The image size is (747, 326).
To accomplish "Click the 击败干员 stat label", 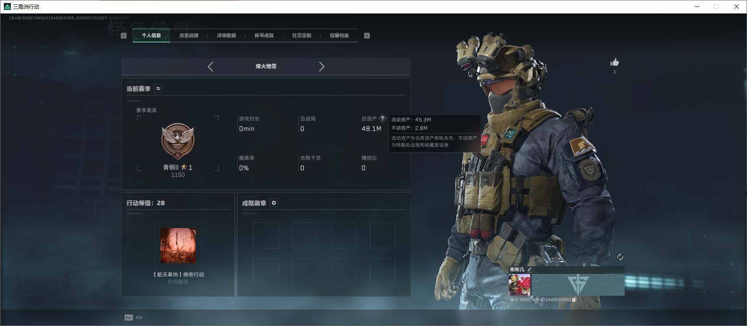I will 311,158.
